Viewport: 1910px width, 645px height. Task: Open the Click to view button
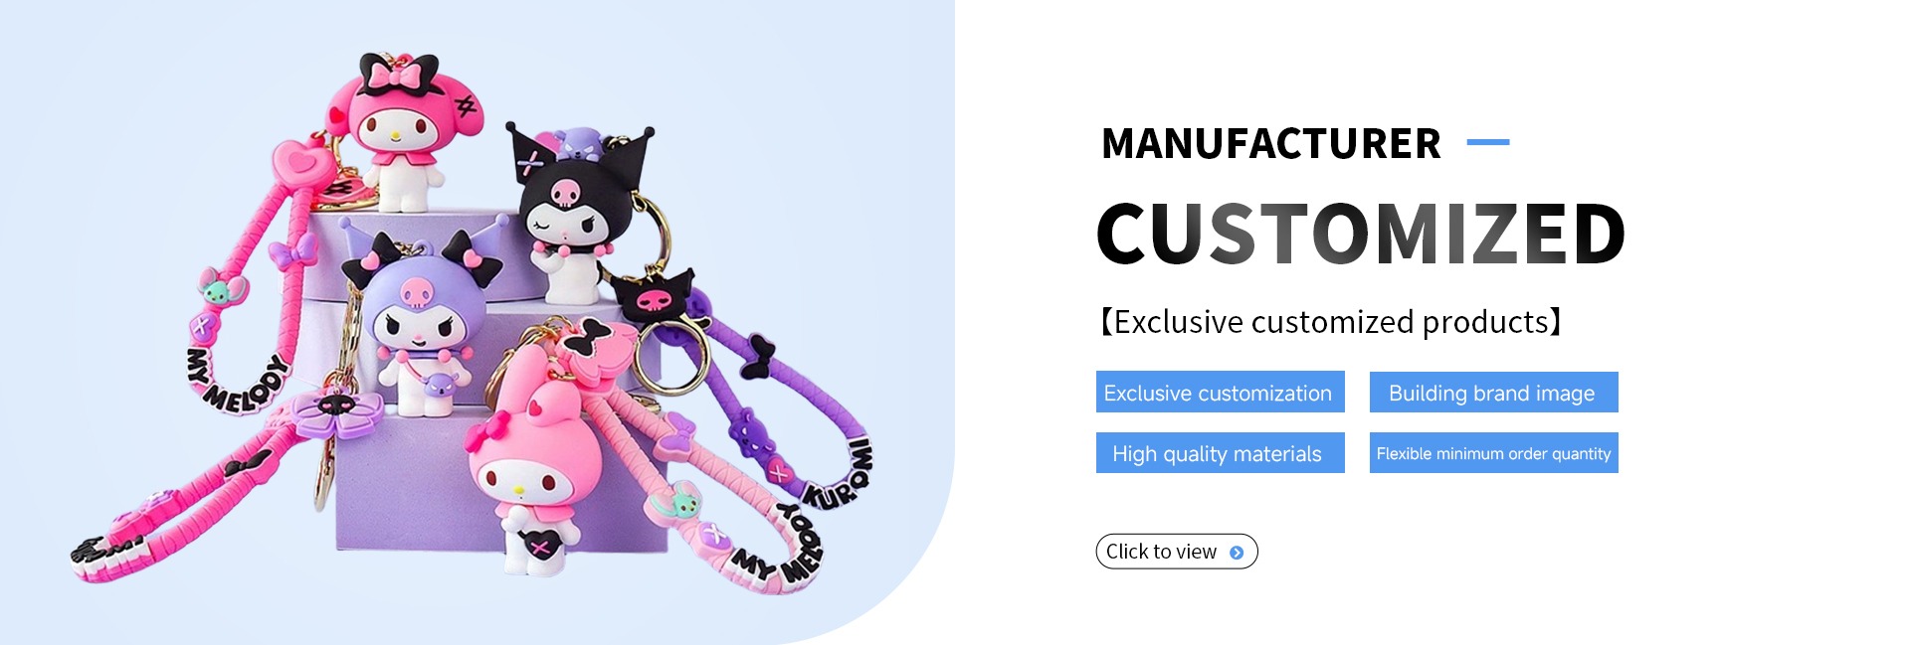point(1177,552)
